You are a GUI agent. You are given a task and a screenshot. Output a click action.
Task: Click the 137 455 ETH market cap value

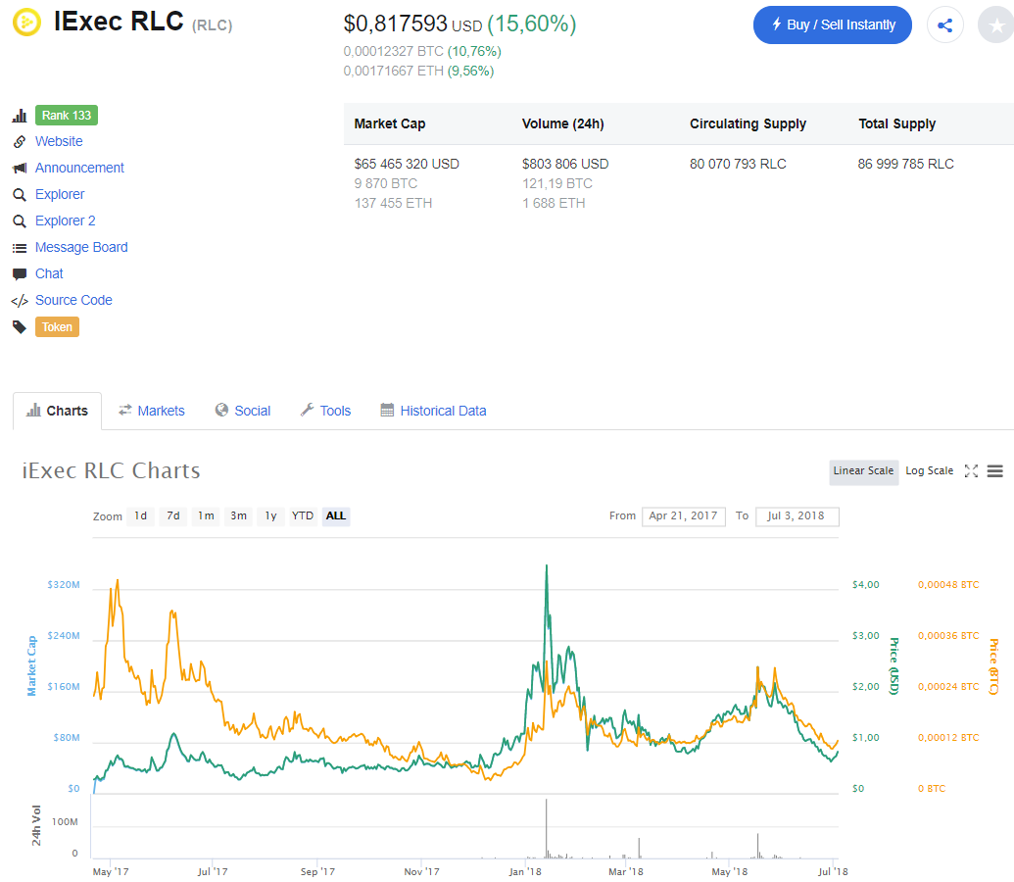393,203
